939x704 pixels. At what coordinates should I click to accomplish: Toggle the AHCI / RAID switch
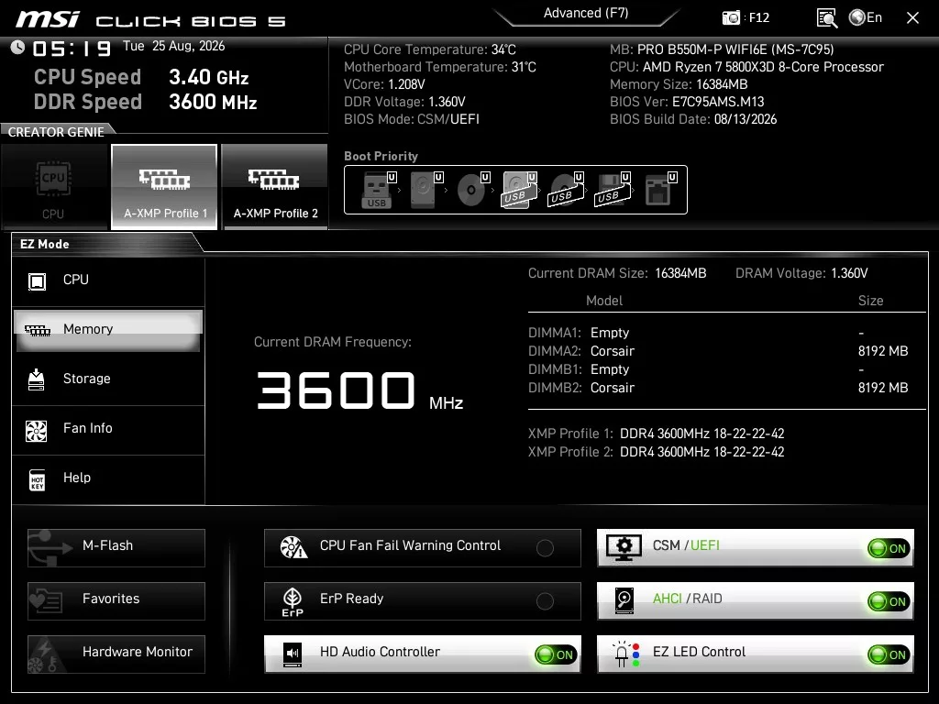coord(889,601)
